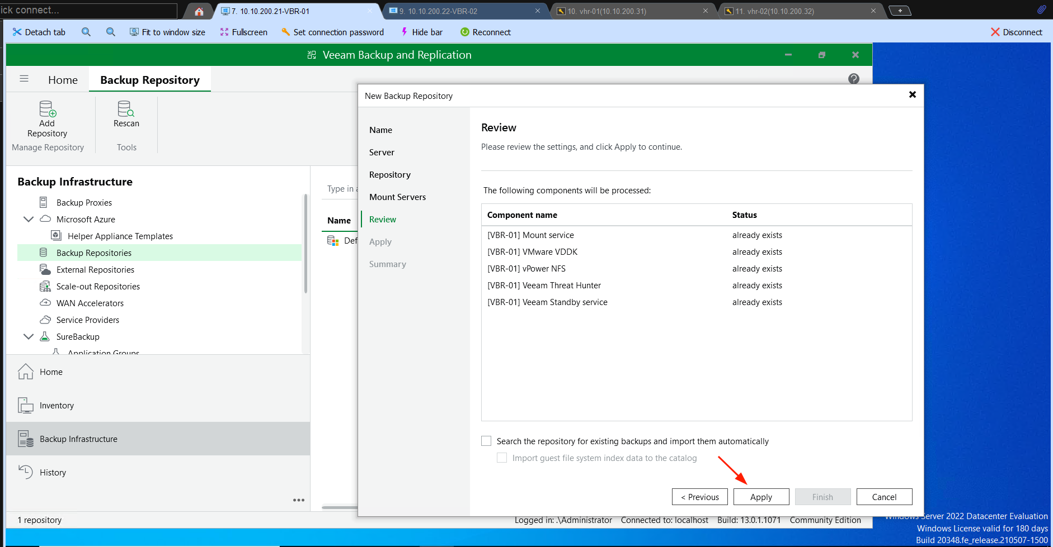Click the WAN Accelerators icon
The width and height of the screenshot is (1053, 547).
coord(45,303)
